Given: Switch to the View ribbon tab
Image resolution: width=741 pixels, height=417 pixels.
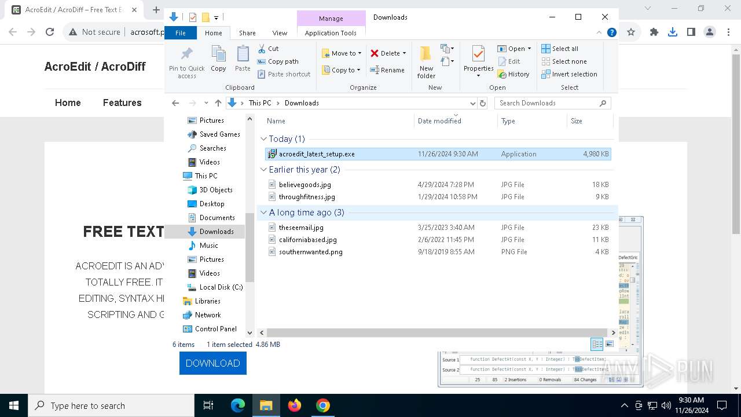Looking at the screenshot, I should (280, 33).
